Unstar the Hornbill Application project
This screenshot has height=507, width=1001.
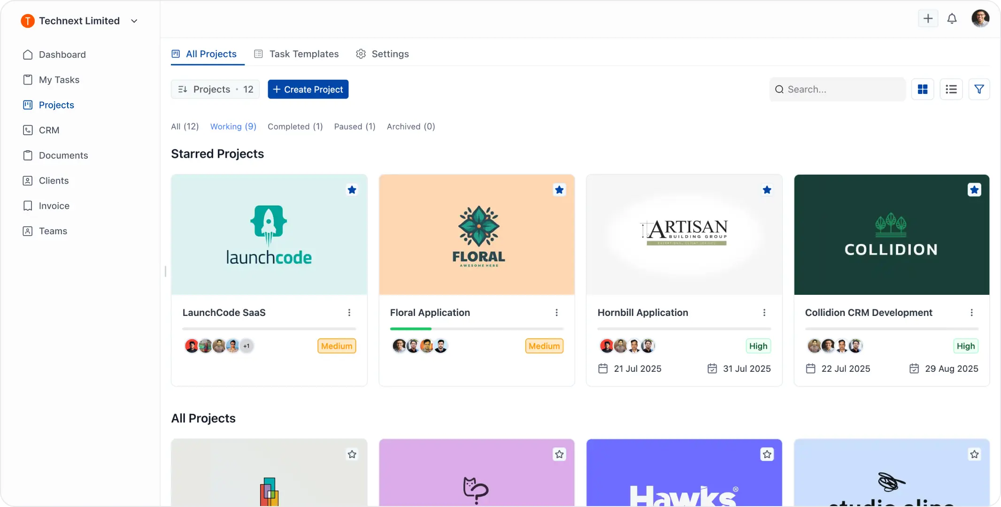(x=767, y=190)
